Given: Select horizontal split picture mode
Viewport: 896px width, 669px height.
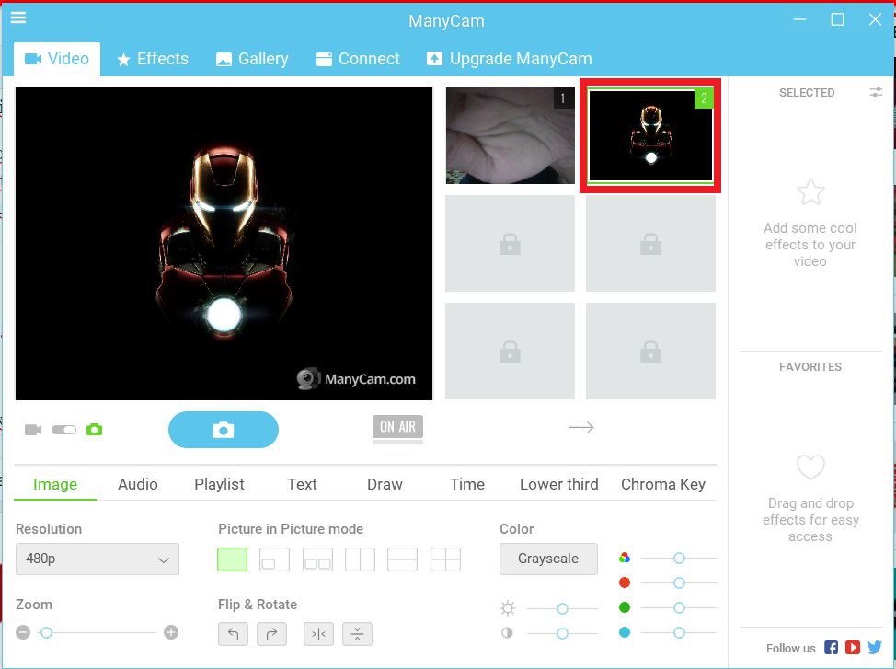Looking at the screenshot, I should pos(402,559).
